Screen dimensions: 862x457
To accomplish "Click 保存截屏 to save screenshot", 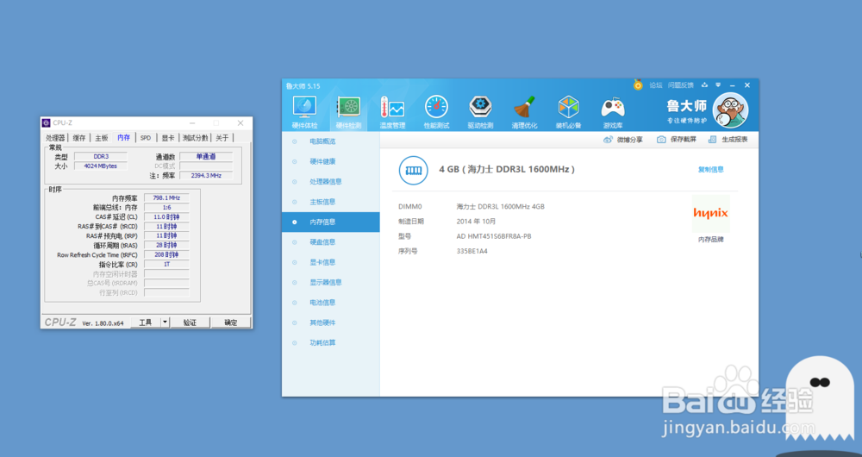I will click(677, 140).
